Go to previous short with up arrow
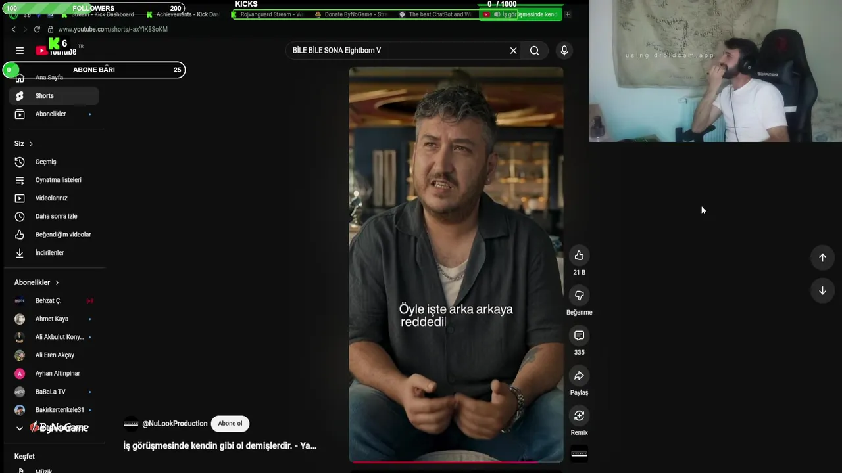Image resolution: width=842 pixels, height=473 pixels. 822,258
